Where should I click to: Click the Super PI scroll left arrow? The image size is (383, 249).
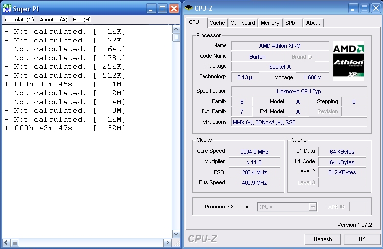tap(6, 243)
